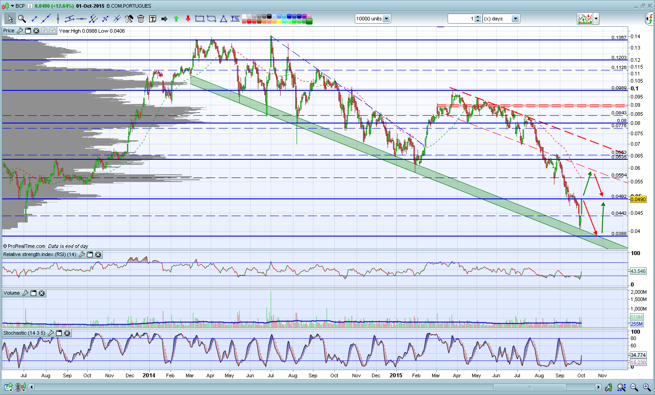Select the text annotation tool
This screenshot has height=395, width=655.
152,19
